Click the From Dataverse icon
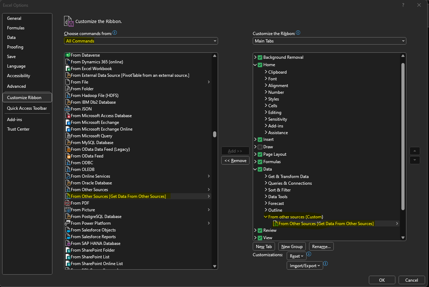The image size is (429, 287). pyautogui.click(x=68, y=55)
